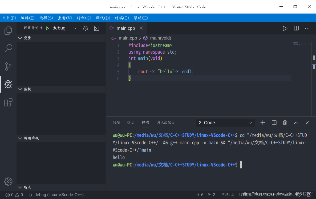This screenshot has height=199, width=316.
Task: Open the Extensions view
Action: [x=8, y=102]
